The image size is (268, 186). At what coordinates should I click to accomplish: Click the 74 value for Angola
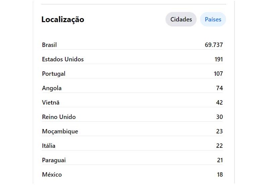click(x=219, y=88)
